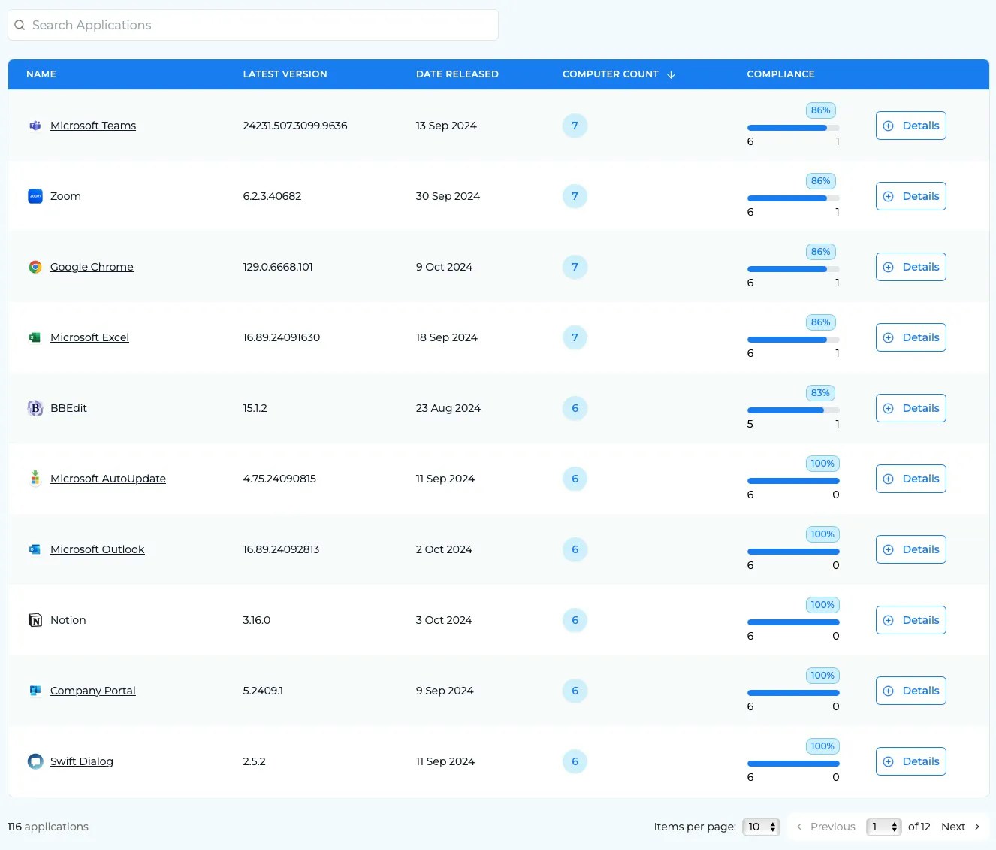Click the Previous page button

click(x=825, y=827)
